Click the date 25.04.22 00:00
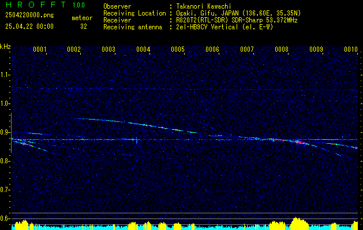Screen dimensions: 363x230 point(29,26)
